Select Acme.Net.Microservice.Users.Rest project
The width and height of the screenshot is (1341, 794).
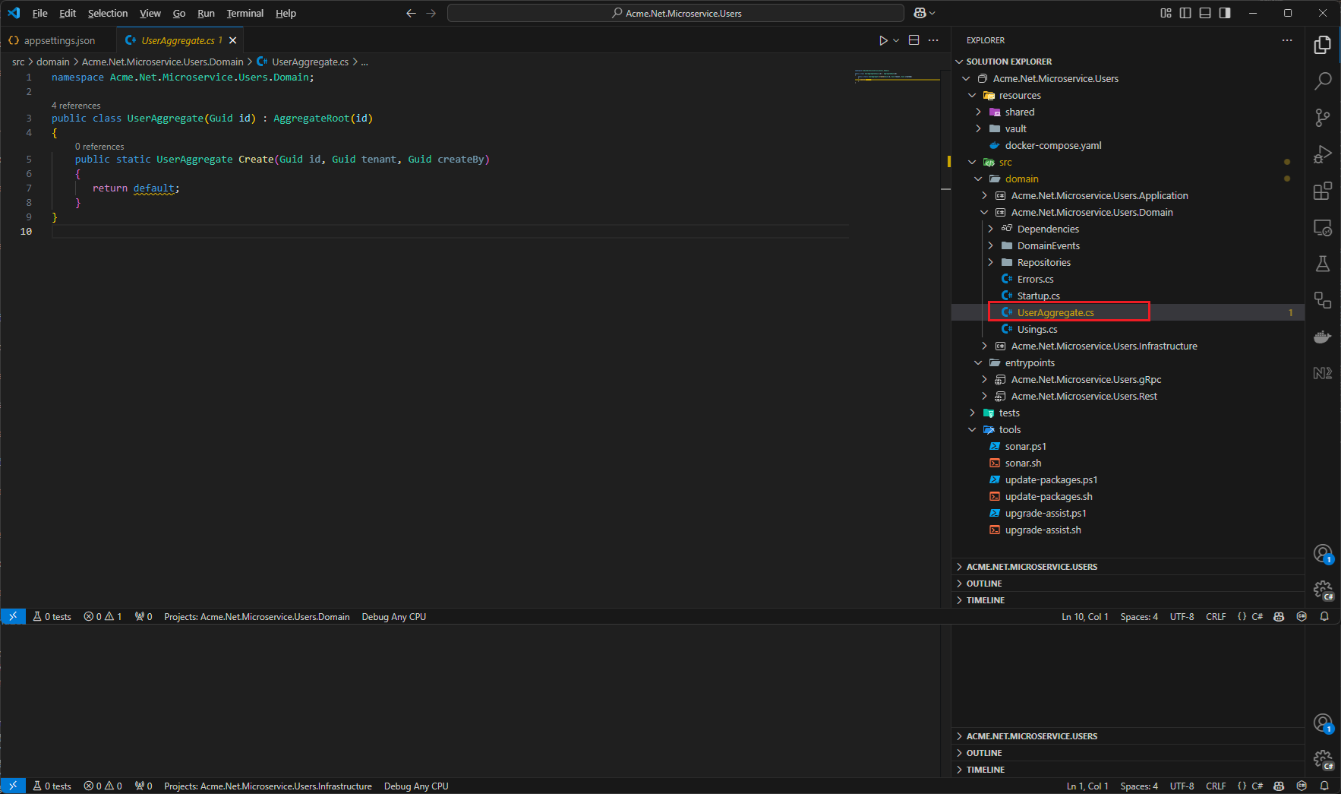pyautogui.click(x=1084, y=396)
